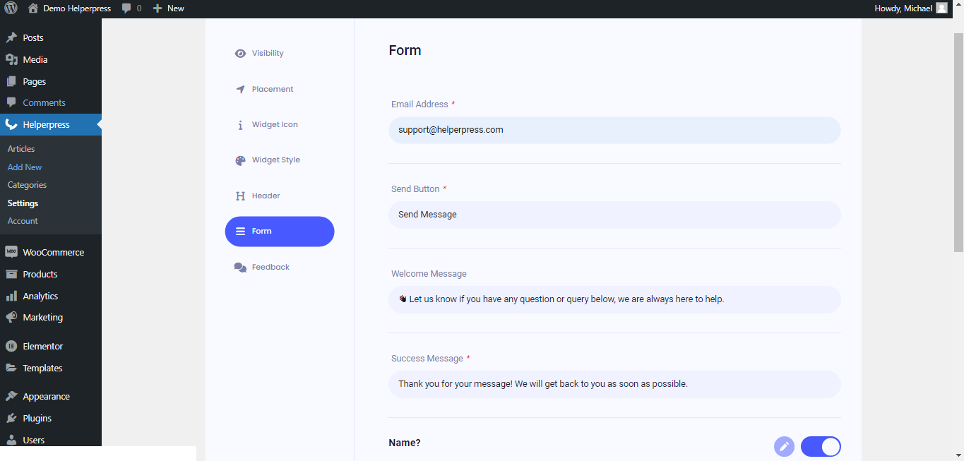The width and height of the screenshot is (964, 461).
Task: Click the Plugins plug icon
Action: click(11, 419)
